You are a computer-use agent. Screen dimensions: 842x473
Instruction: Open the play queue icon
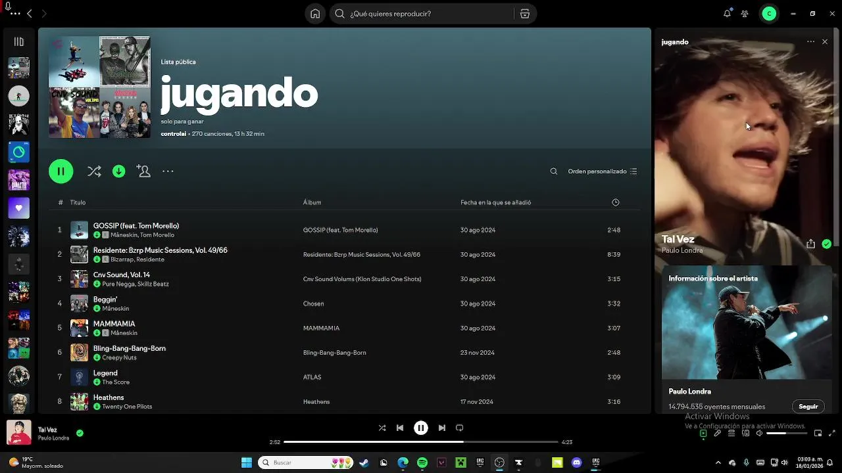pos(731,433)
